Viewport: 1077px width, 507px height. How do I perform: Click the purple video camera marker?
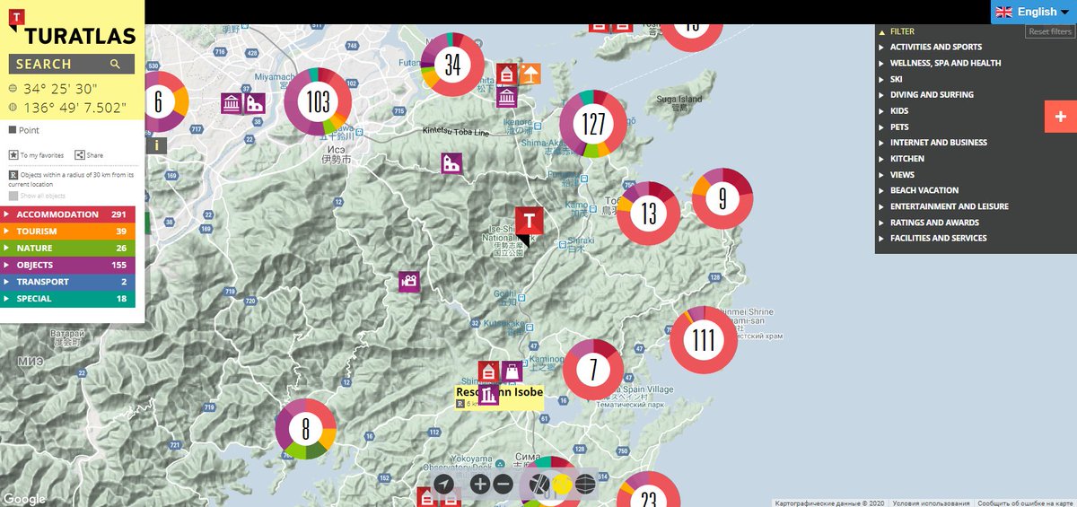(409, 281)
